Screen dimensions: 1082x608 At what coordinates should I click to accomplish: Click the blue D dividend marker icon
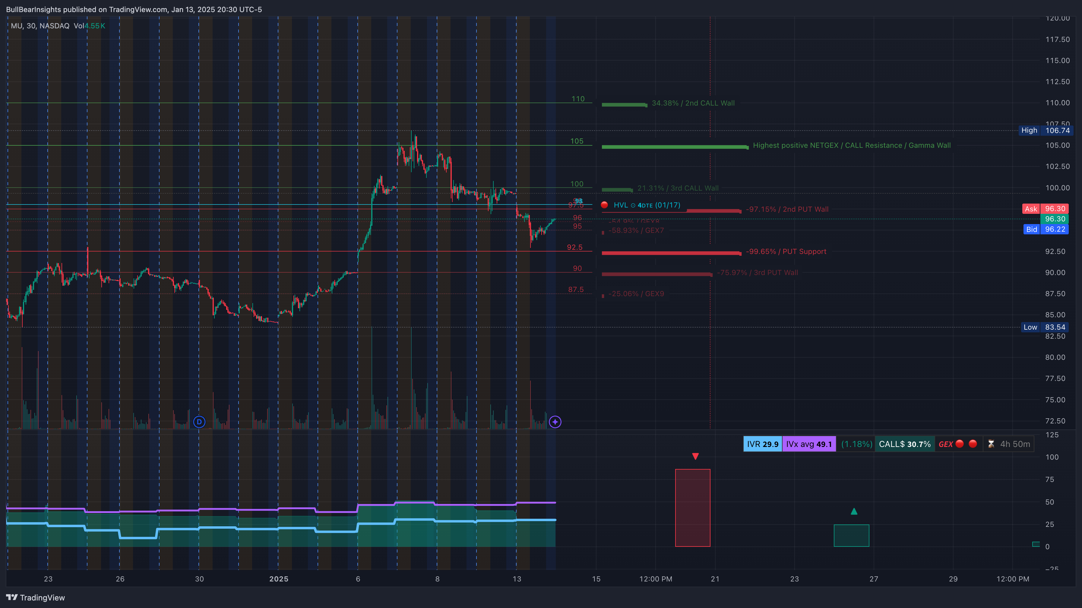pos(199,421)
